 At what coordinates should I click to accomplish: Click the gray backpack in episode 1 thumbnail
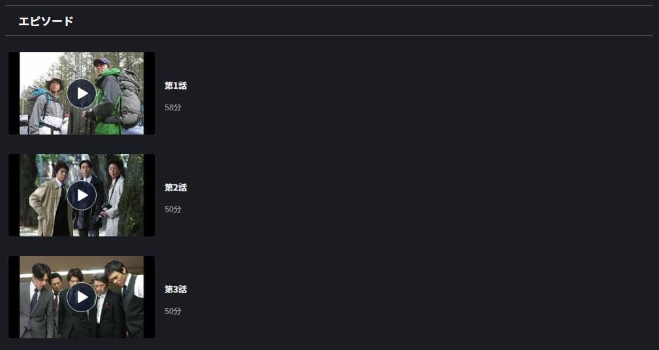(x=129, y=99)
